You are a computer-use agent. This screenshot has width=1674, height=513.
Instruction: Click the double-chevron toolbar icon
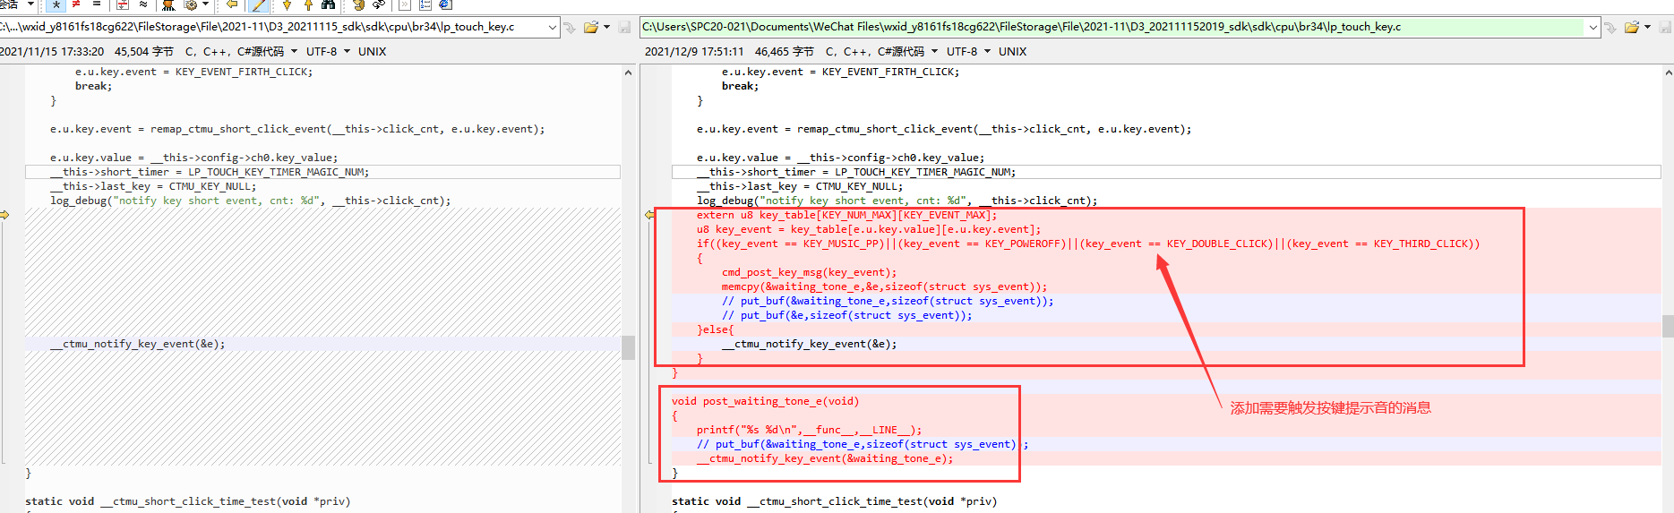tap(404, 4)
